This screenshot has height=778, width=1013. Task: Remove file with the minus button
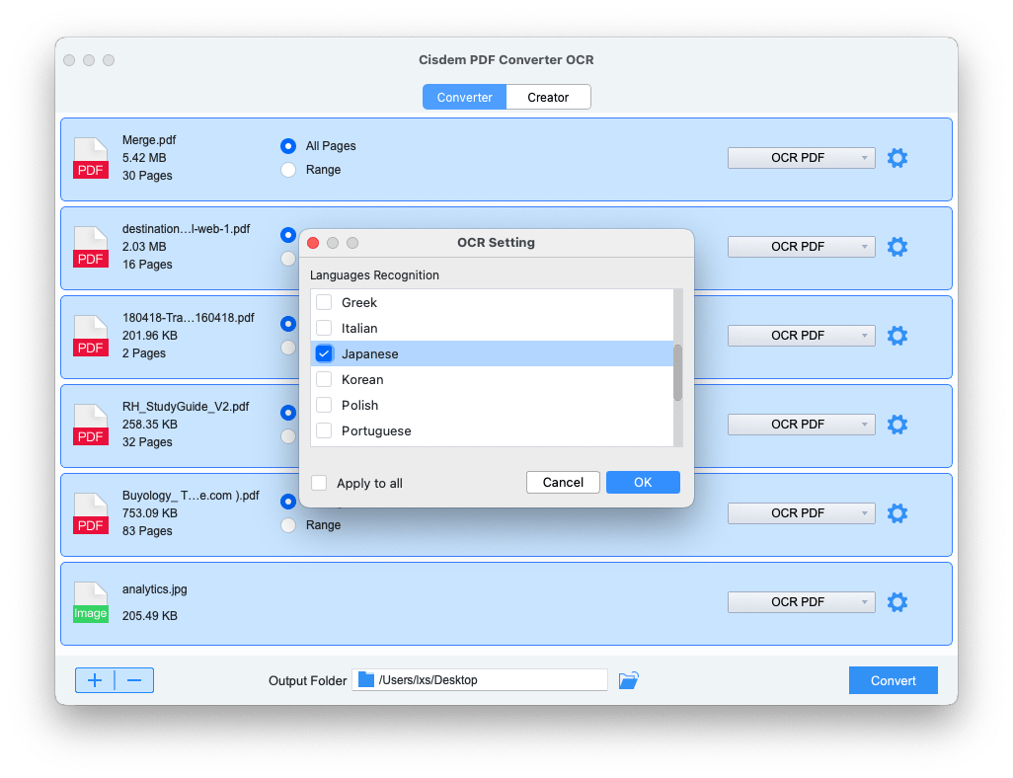point(134,680)
